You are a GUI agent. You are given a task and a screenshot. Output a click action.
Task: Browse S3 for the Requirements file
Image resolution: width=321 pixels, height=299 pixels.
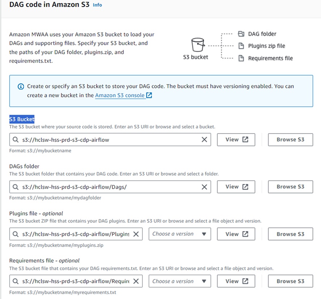coord(290,281)
